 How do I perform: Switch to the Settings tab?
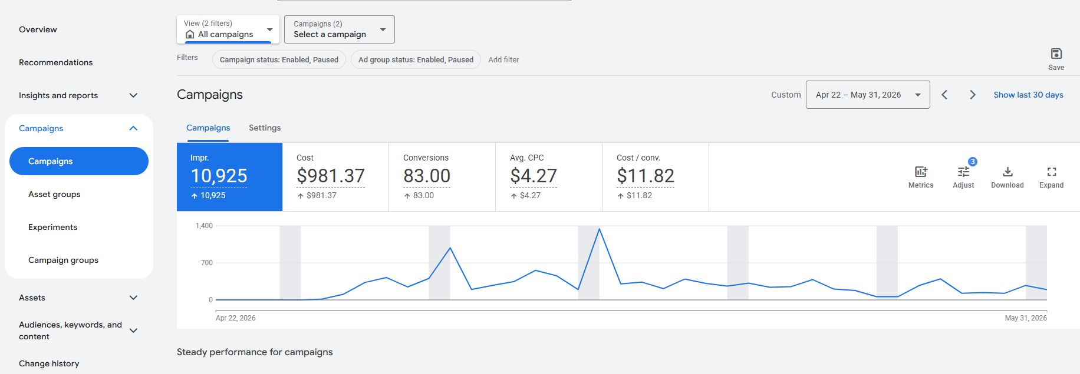coord(265,128)
